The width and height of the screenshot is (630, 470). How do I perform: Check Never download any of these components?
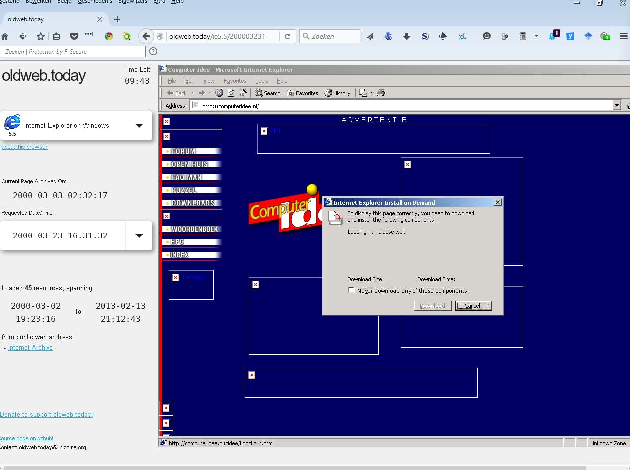(351, 290)
